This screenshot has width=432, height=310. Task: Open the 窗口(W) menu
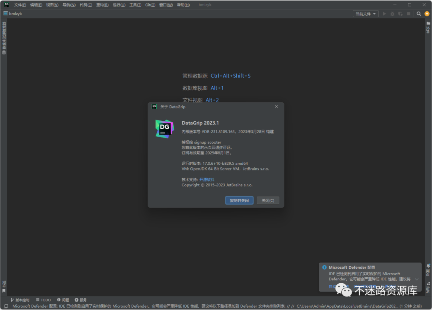pos(166,5)
